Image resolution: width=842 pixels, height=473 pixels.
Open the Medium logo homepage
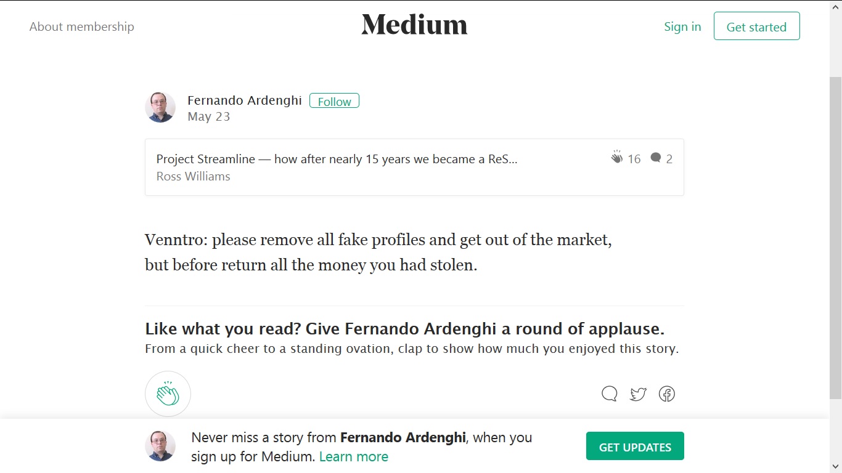pos(414,25)
